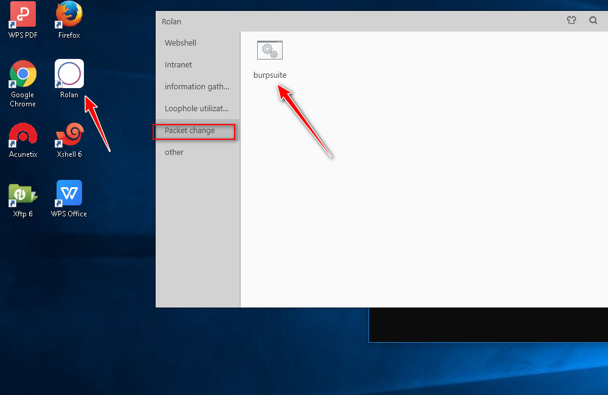Select the Google Chrome desktop shortcut
The width and height of the screenshot is (608, 395).
[23, 75]
